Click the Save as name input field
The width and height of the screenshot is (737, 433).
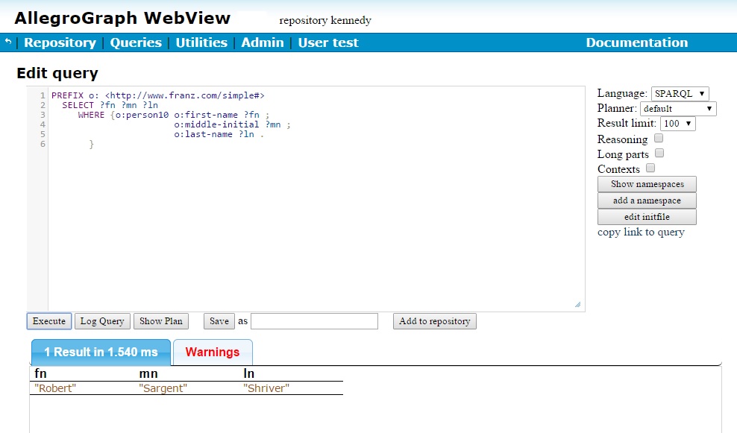point(314,321)
